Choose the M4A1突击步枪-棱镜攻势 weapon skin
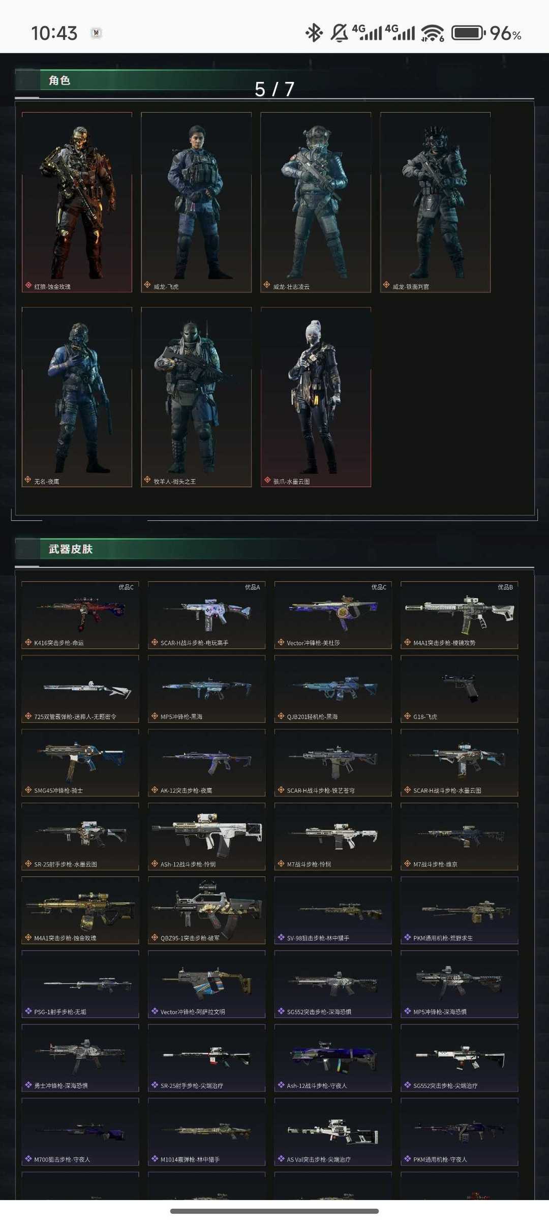Screen dimensions: 549x1222 tap(460, 615)
